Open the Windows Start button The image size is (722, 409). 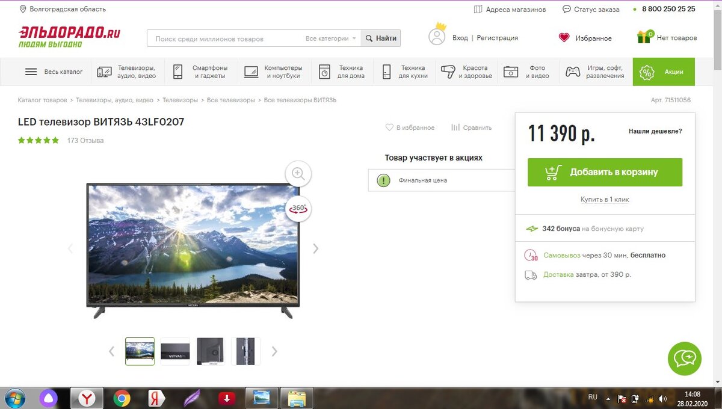click(14, 398)
